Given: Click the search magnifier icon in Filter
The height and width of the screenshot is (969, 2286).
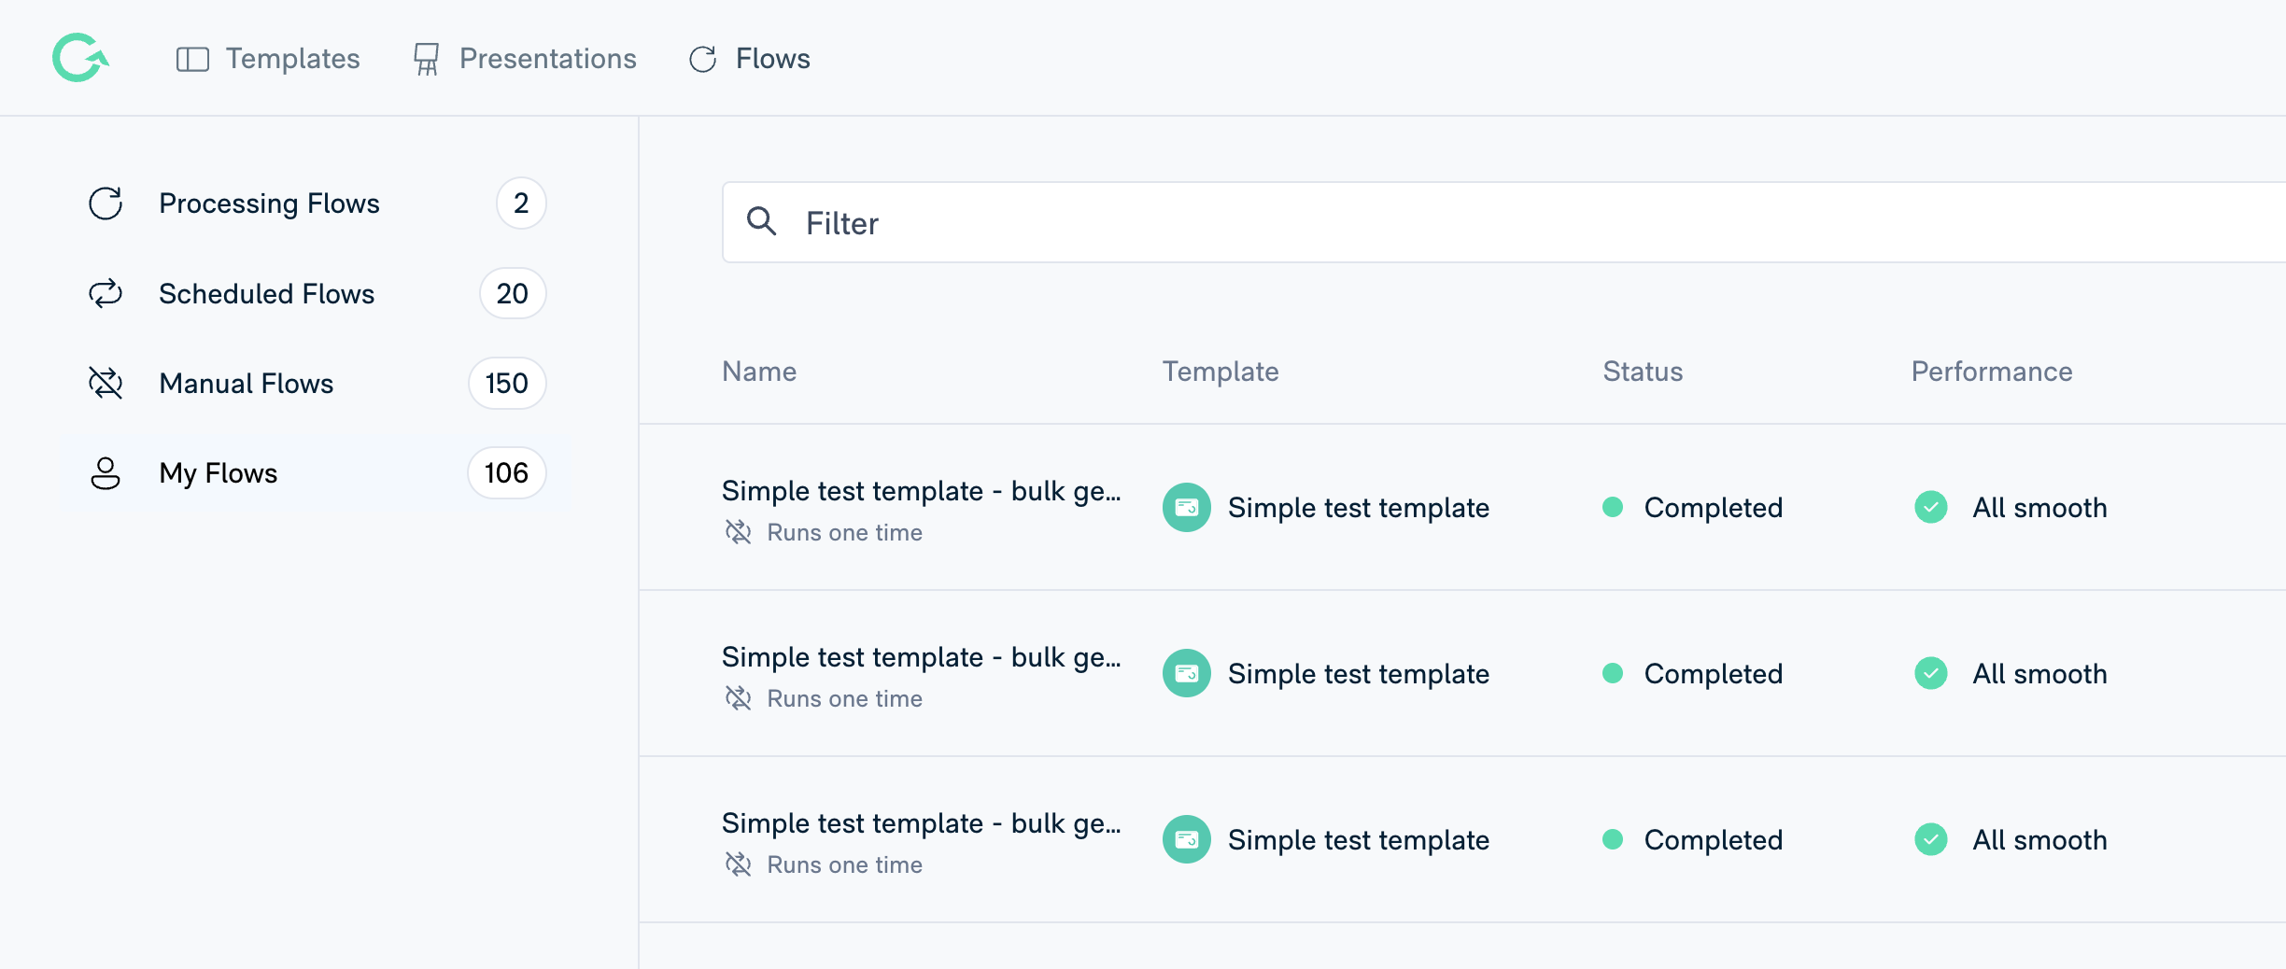Looking at the screenshot, I should [761, 221].
